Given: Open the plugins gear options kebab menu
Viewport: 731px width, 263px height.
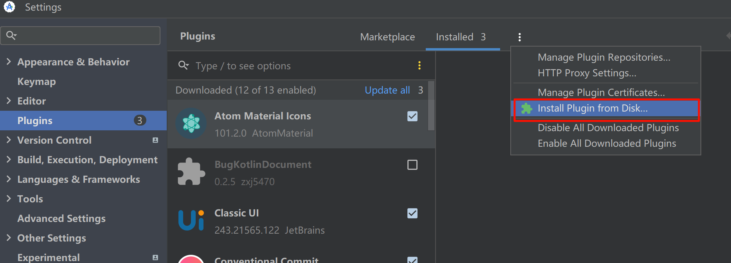Looking at the screenshot, I should [x=519, y=37].
